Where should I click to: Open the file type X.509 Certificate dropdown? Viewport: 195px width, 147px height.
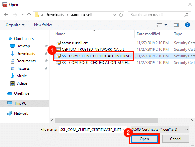[160, 129]
